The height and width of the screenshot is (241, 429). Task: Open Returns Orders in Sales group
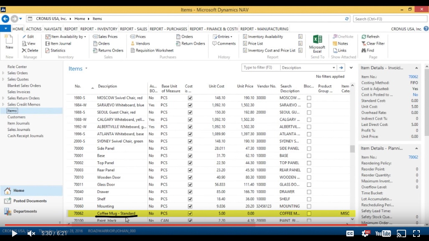pyautogui.click(x=108, y=50)
